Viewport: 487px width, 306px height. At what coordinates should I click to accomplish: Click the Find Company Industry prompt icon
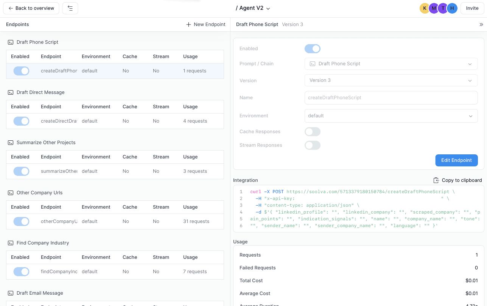point(11,243)
